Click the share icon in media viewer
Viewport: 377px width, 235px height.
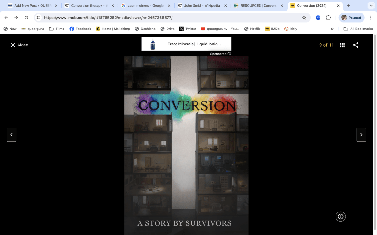356,45
